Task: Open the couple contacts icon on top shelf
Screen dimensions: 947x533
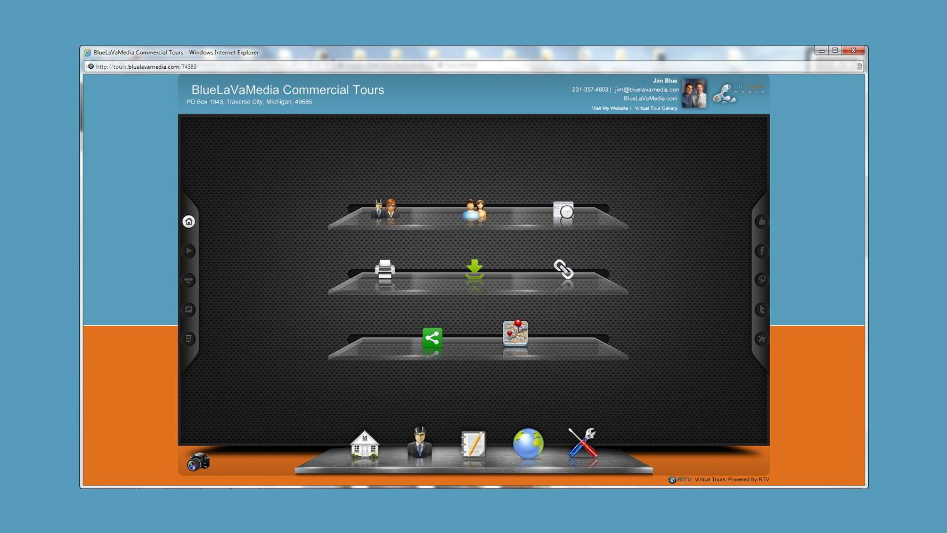Action: tap(474, 210)
